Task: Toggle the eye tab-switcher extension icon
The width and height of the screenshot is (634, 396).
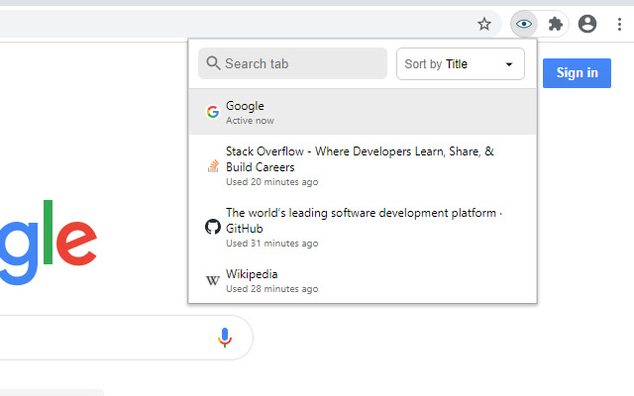Action: 524,24
